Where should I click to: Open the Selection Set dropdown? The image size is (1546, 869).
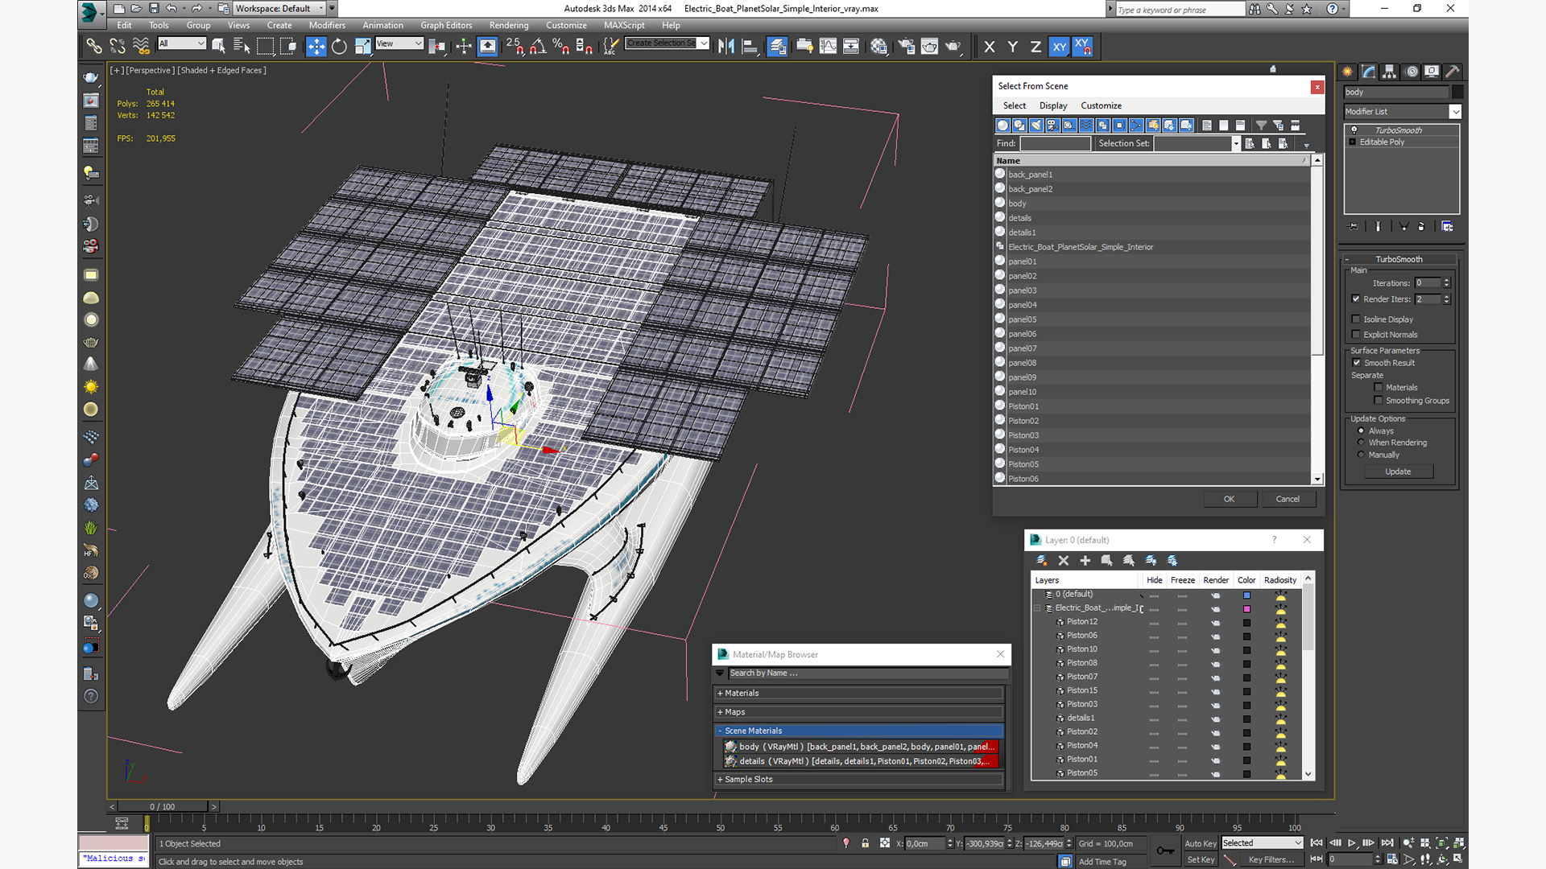tap(1236, 144)
